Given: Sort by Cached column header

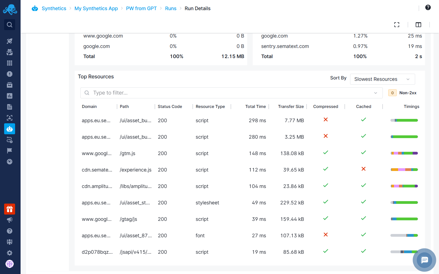Looking at the screenshot, I should click(x=364, y=107).
